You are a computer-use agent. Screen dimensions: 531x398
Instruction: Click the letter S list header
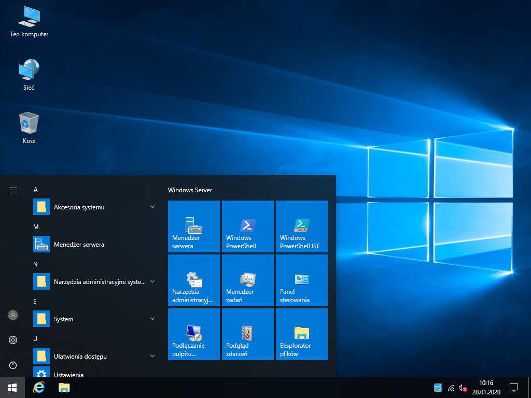[35, 301]
